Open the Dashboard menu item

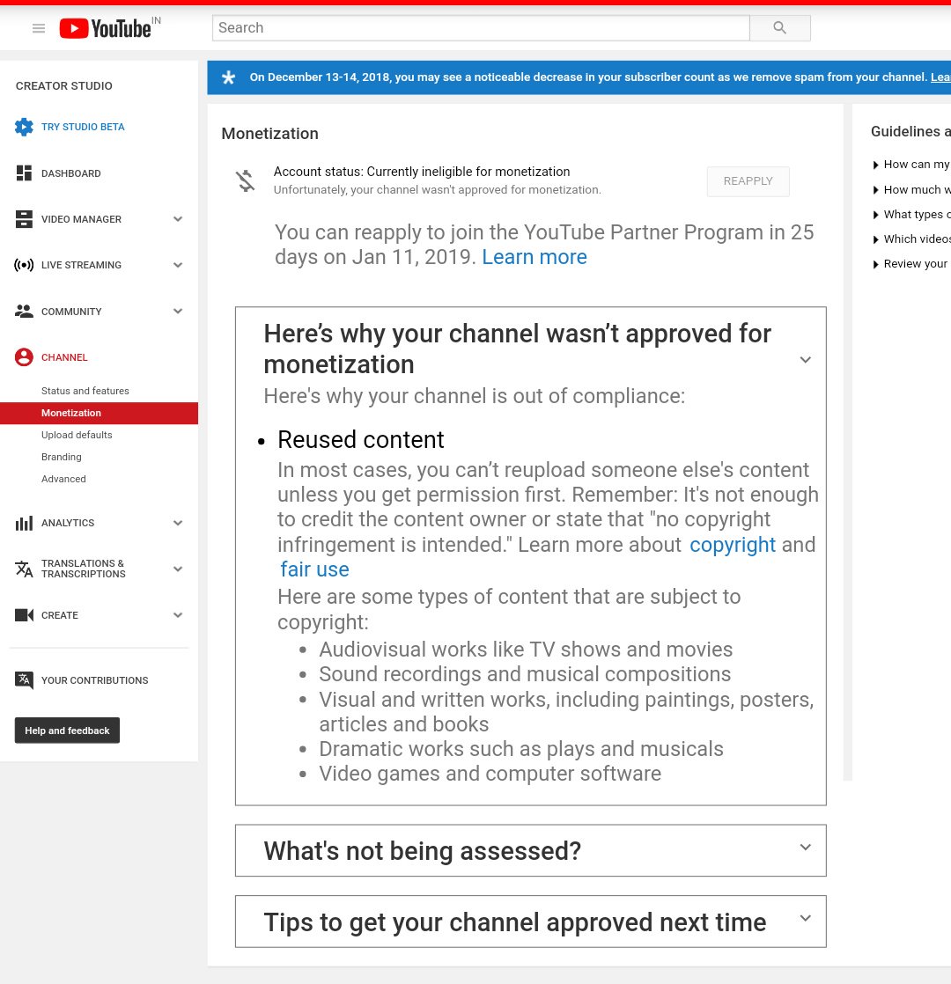(x=71, y=173)
